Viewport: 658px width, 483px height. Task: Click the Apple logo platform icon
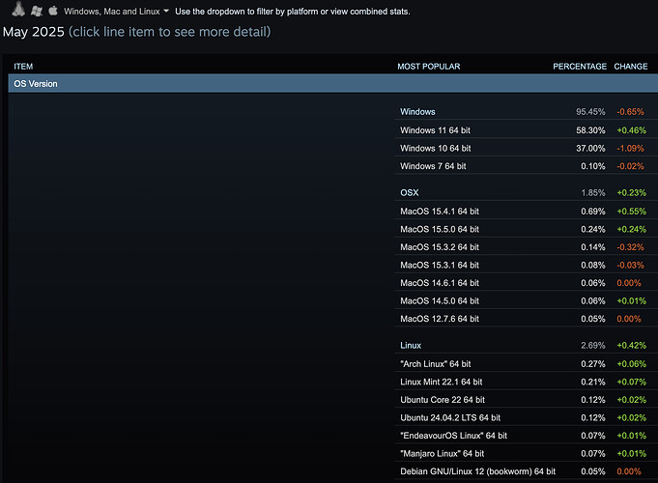53,11
